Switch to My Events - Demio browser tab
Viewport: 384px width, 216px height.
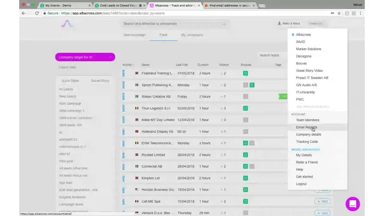[x=65, y=5]
